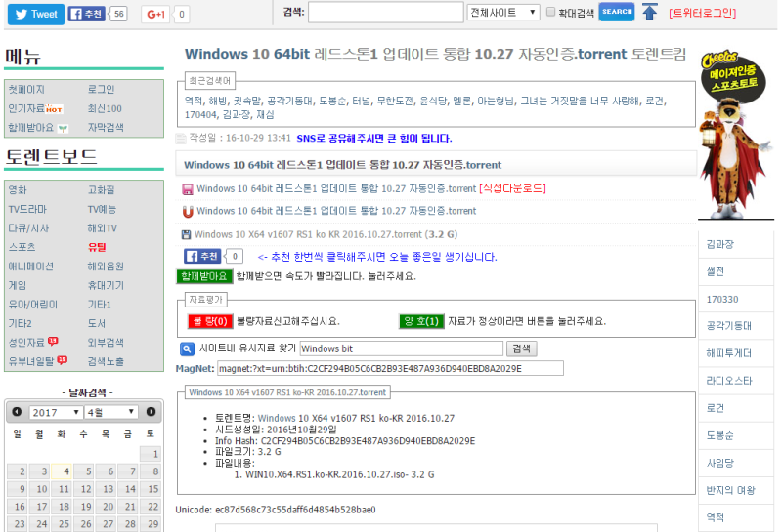782x532 pixels.
Task: Select calendar date 29
Action: click(x=151, y=524)
